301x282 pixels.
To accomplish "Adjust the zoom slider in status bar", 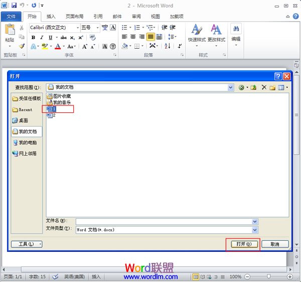I will point(268,276).
